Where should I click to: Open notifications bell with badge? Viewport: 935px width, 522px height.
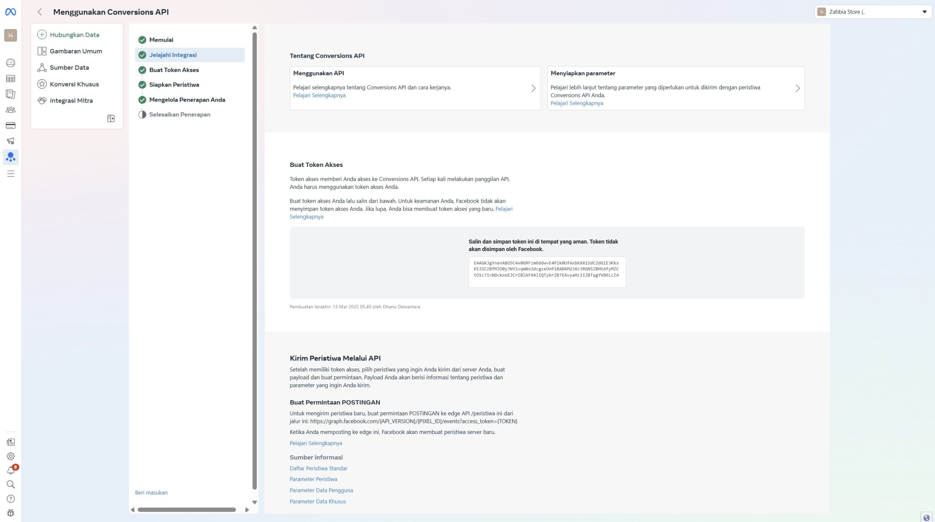tap(11, 470)
